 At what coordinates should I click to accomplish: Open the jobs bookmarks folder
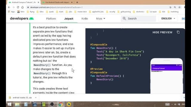(x=69, y=12)
